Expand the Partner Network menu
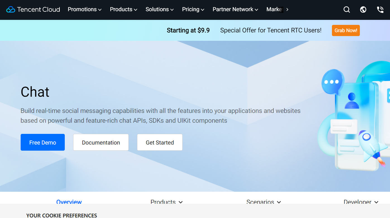The height and width of the screenshot is (218, 390). pos(235,10)
